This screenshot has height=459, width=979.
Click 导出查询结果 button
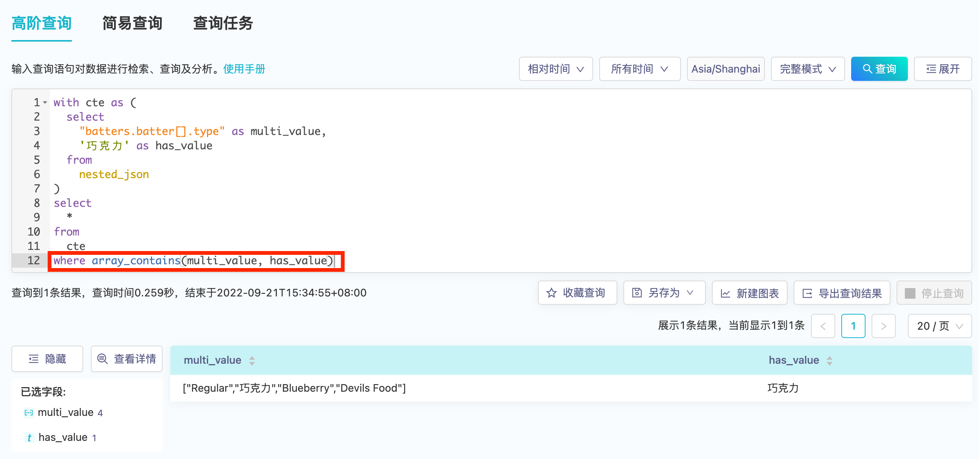[842, 293]
